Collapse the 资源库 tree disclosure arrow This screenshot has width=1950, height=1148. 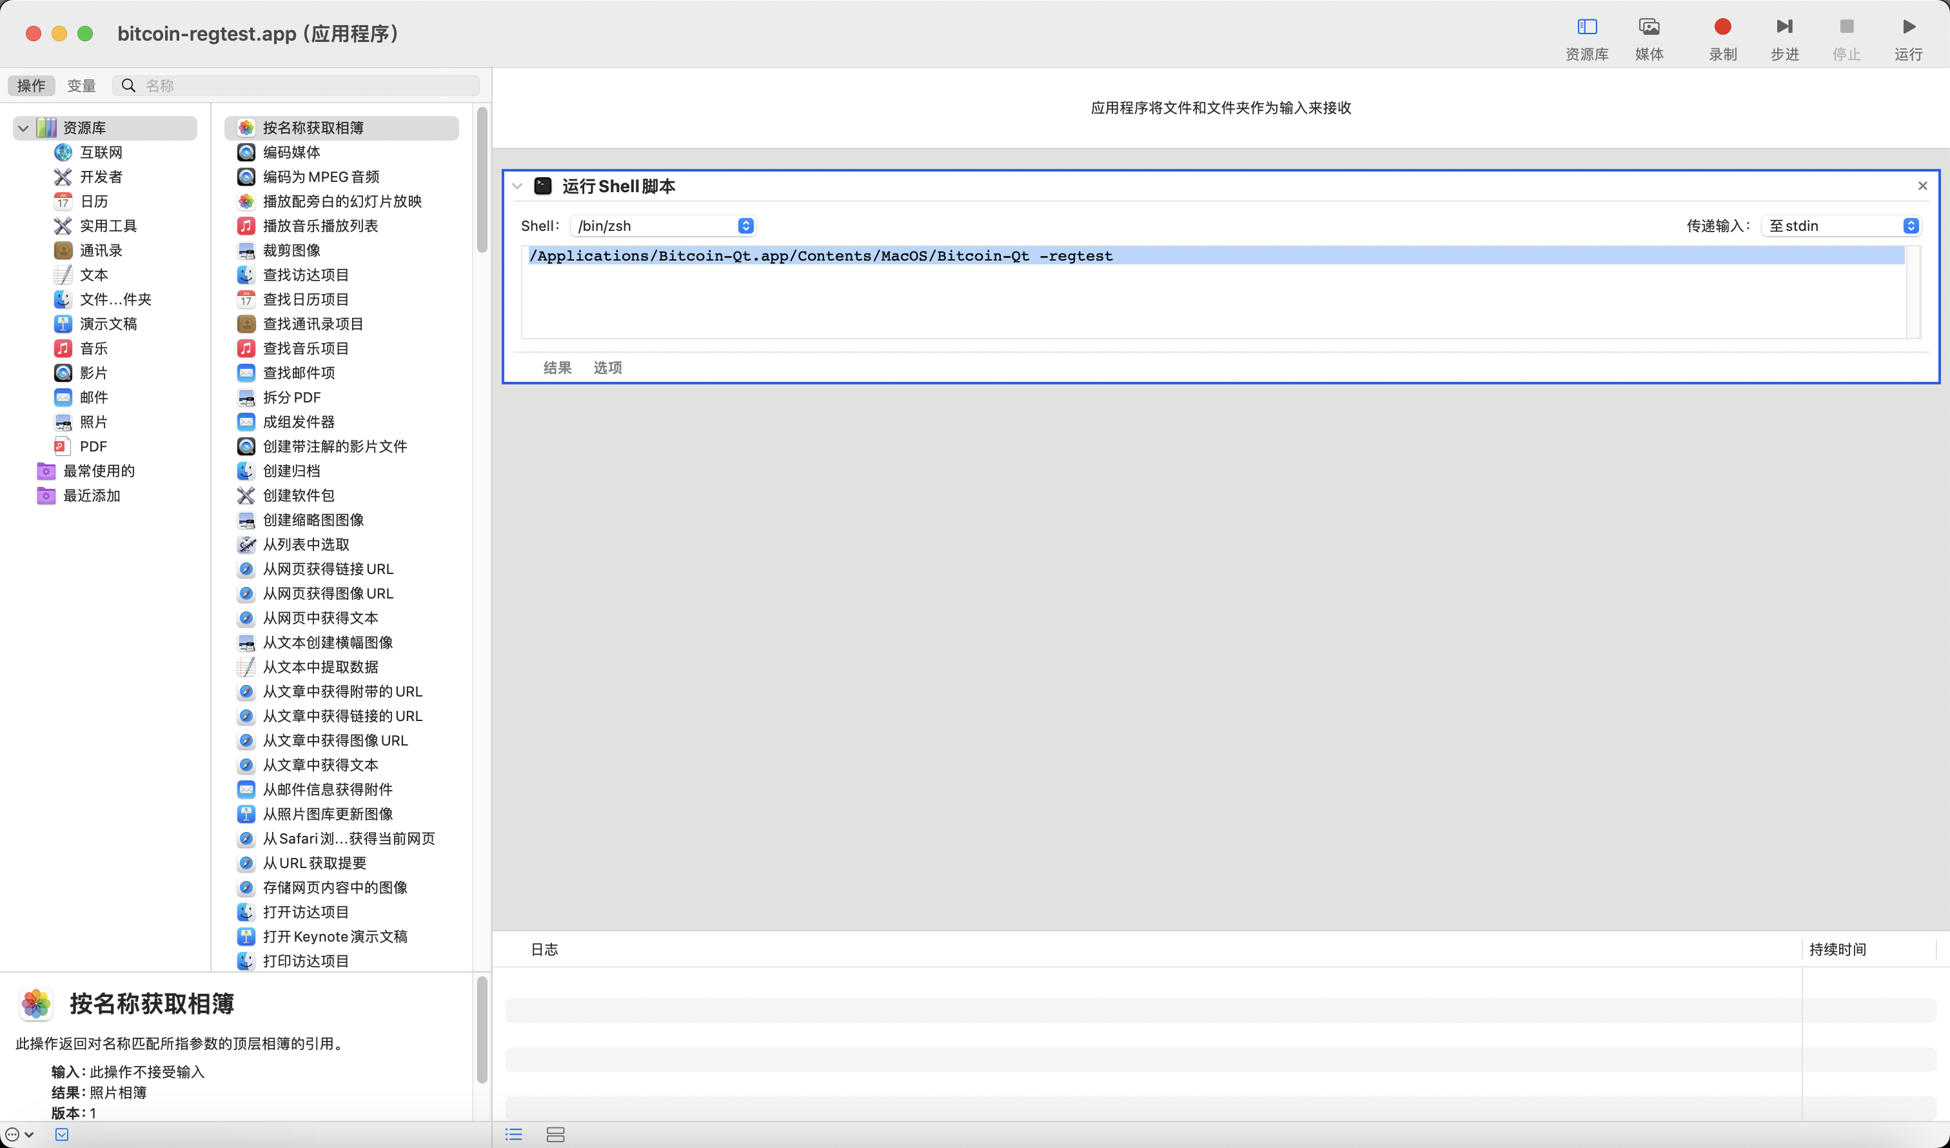23,128
